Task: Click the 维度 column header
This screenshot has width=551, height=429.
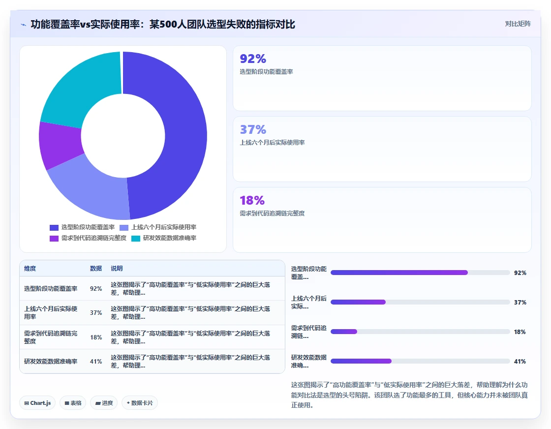Action: (x=30, y=269)
